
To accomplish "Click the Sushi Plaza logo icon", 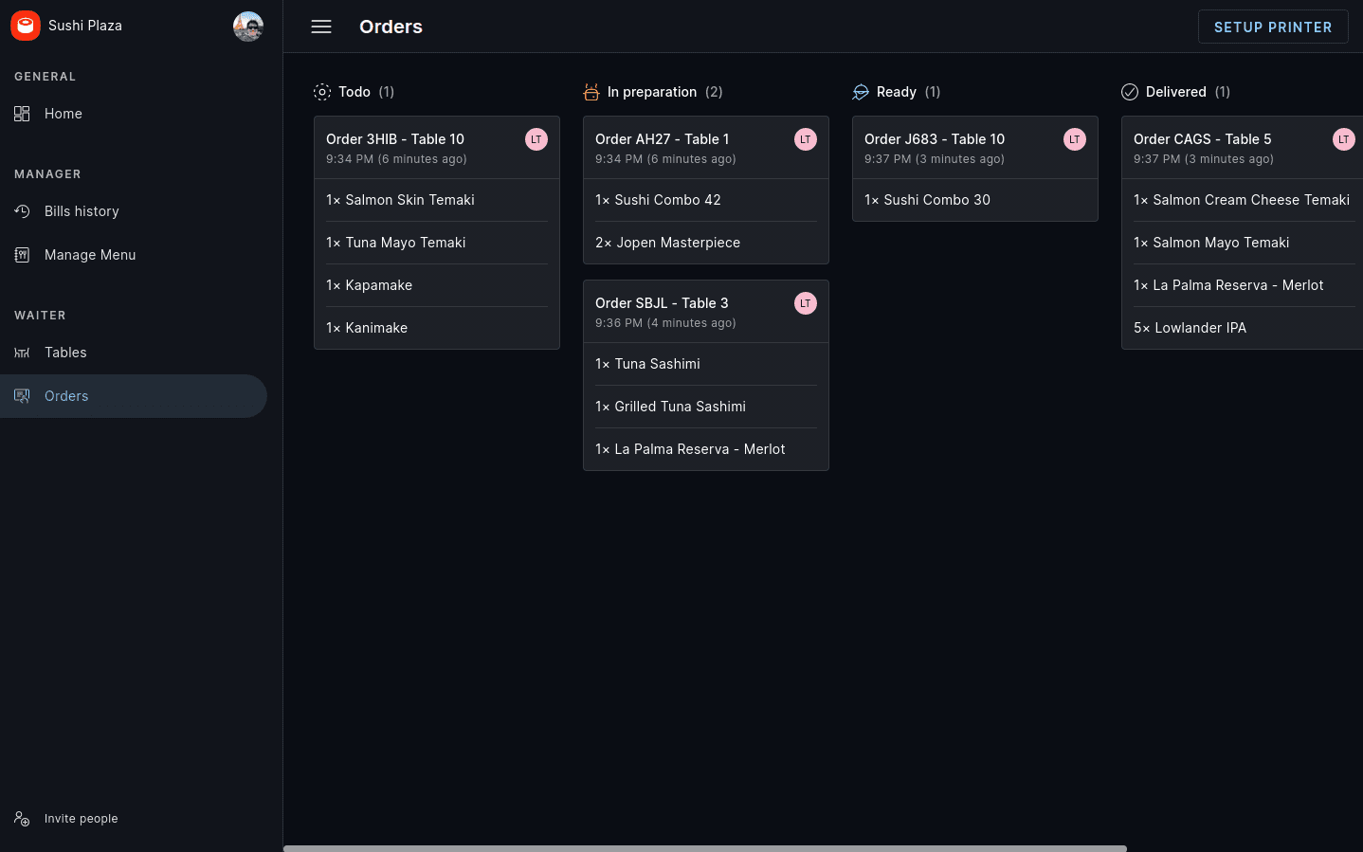I will (x=26, y=26).
